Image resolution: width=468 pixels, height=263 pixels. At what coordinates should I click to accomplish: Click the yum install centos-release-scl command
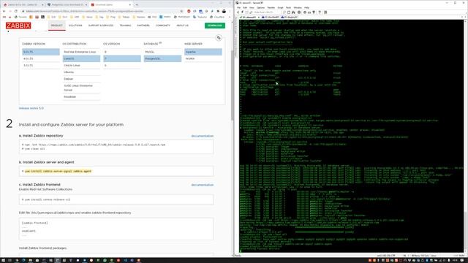(48, 199)
